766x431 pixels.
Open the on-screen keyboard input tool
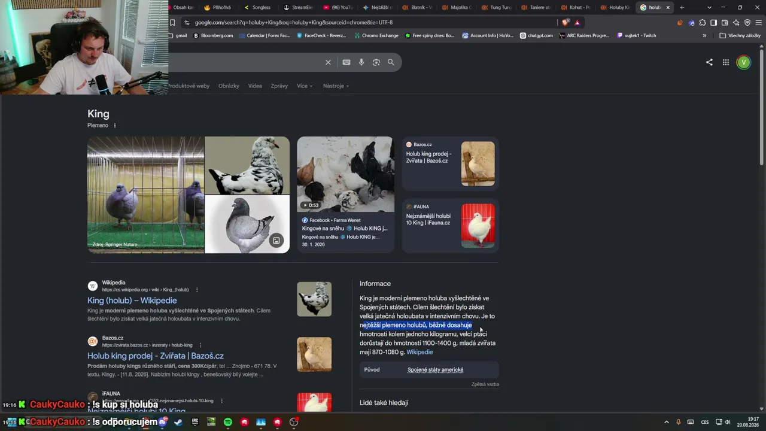click(346, 62)
